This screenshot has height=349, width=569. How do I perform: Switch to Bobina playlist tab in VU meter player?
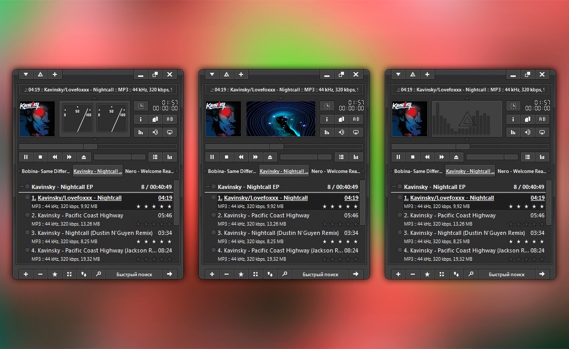point(44,171)
